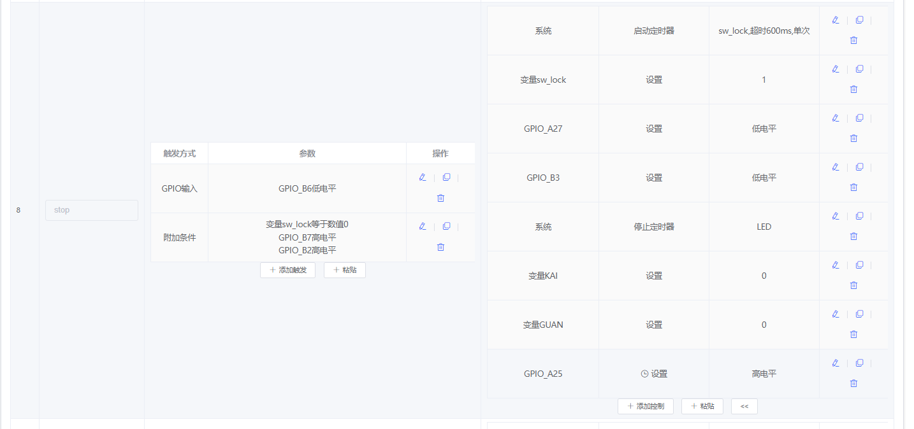Screen dimensions: 914x429
Task: Click the 粘贴 button under triggers
Action: click(344, 270)
